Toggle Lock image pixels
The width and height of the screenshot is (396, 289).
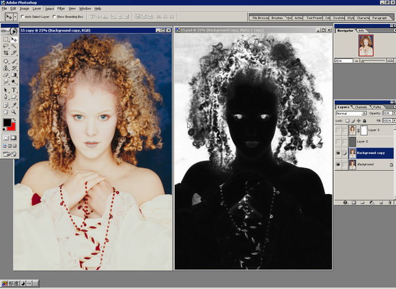tap(353, 121)
